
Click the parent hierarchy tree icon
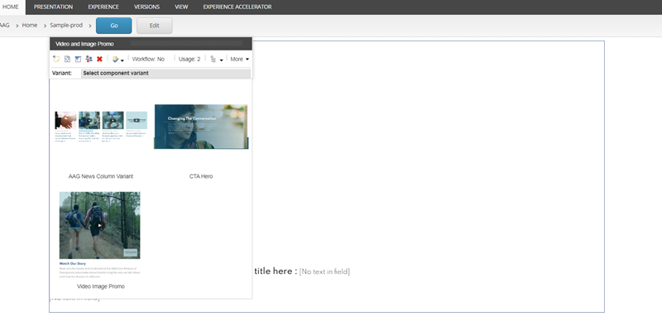(213, 60)
